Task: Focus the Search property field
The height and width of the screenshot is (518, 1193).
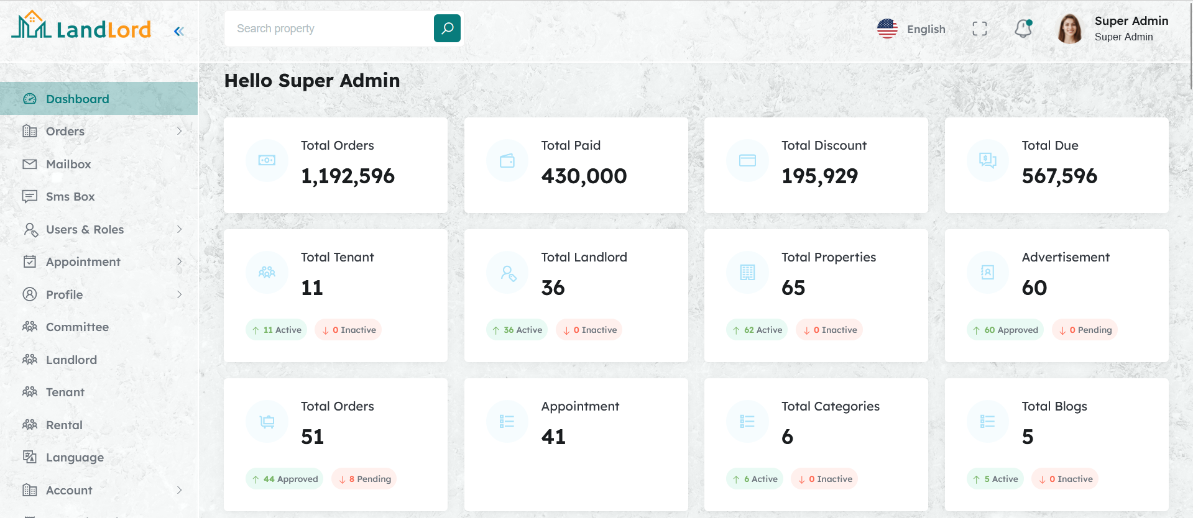Action: [x=328, y=29]
